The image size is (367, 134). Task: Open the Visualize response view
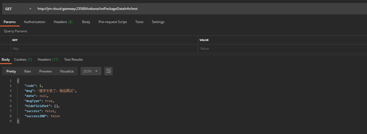(67, 71)
